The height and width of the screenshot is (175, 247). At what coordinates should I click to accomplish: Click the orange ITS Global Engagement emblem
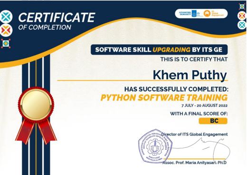pyautogui.click(x=207, y=13)
